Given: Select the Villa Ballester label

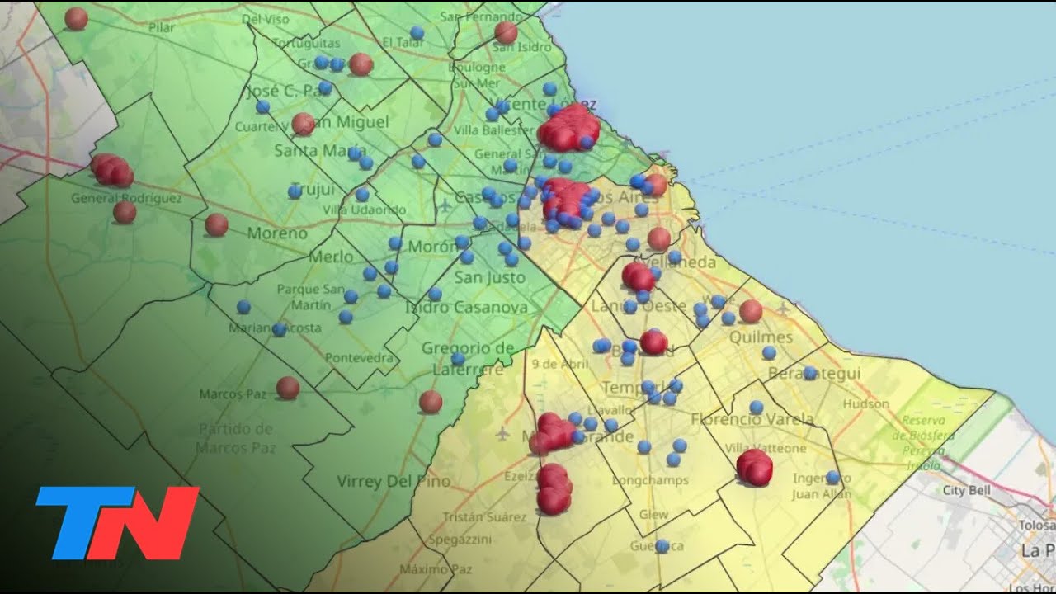Looking at the screenshot, I should 493,130.
